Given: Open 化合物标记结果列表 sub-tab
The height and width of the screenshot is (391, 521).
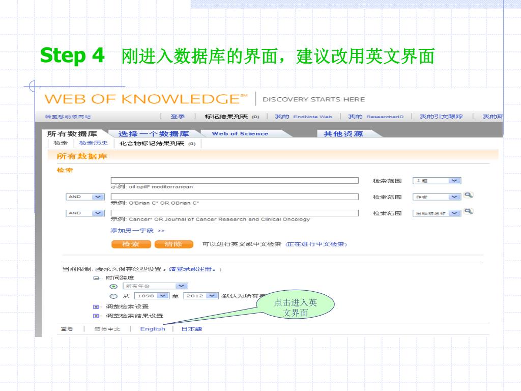Looking at the screenshot, I should pos(158,144).
